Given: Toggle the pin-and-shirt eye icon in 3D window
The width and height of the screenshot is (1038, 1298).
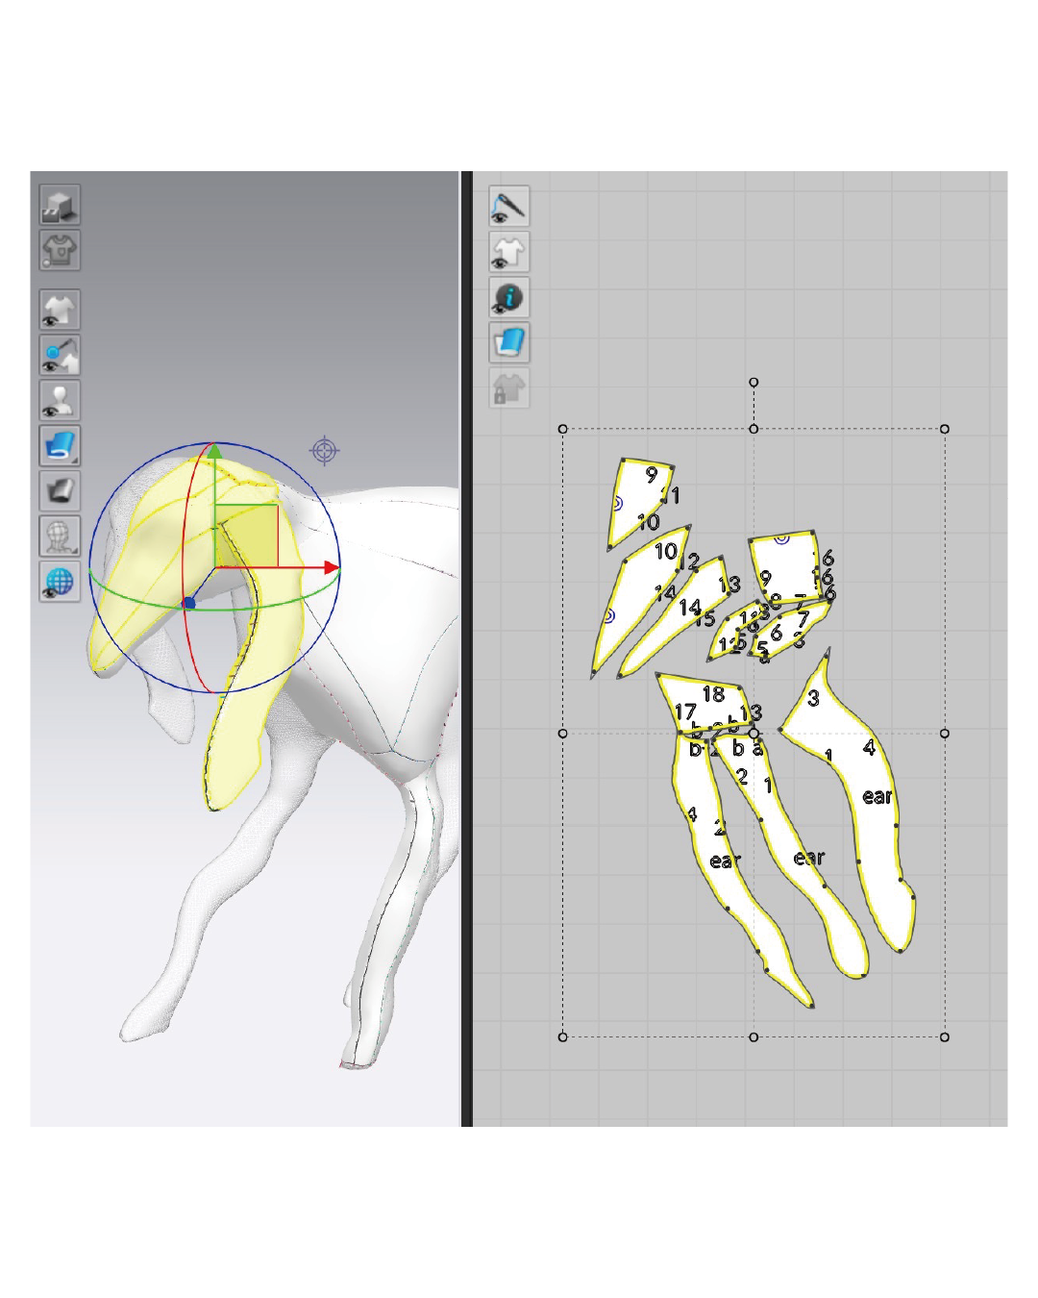Looking at the screenshot, I should pyautogui.click(x=60, y=355).
